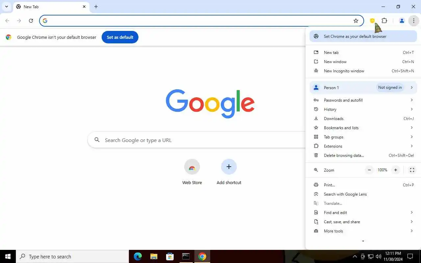Open the Extensions puzzle-piece toolbar icon
The width and height of the screenshot is (421, 263).
click(384, 21)
